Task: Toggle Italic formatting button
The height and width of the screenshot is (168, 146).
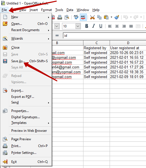Action: click(x=94, y=26)
